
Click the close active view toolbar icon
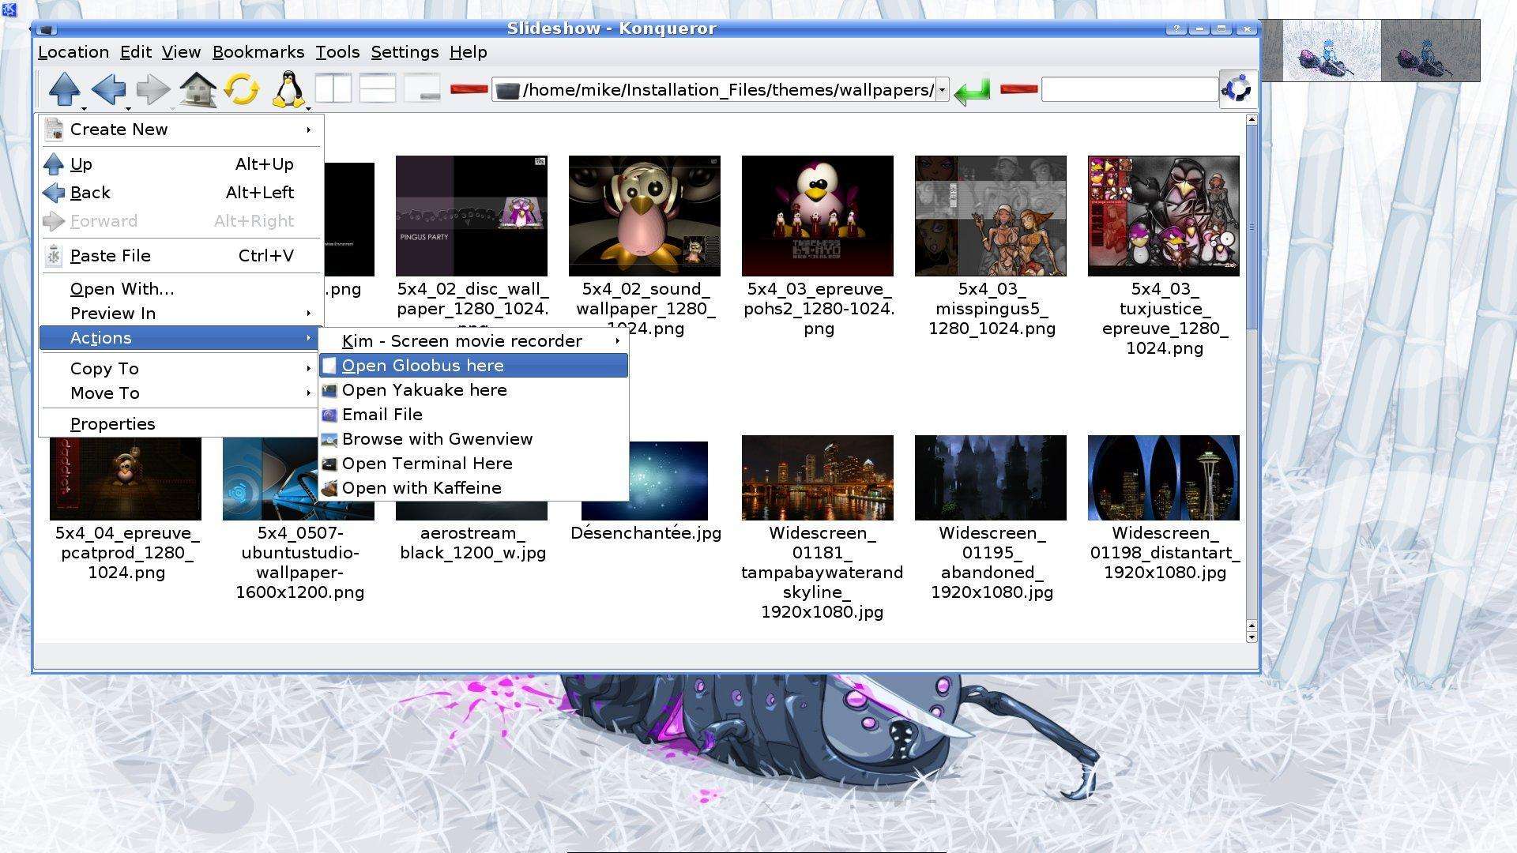pos(422,88)
